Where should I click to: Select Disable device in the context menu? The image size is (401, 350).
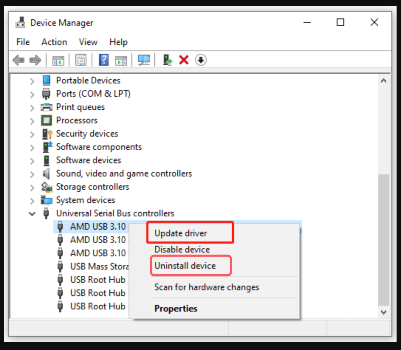point(181,249)
